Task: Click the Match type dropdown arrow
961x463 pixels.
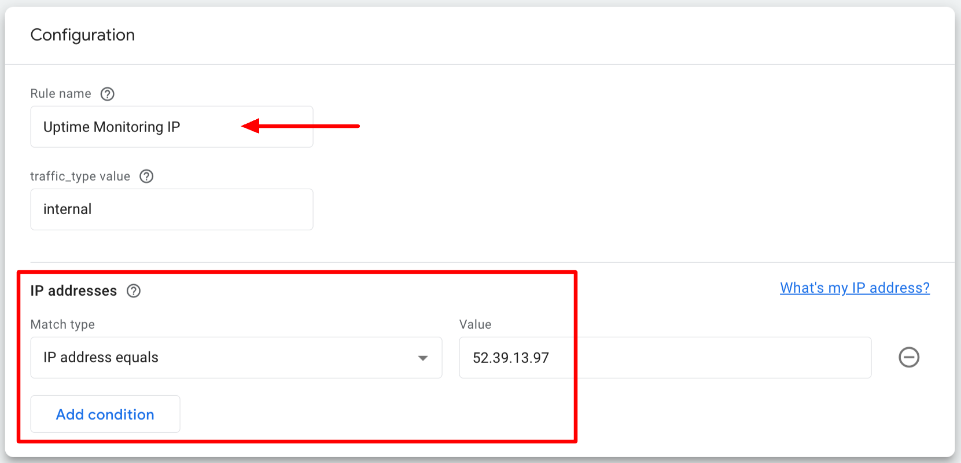Action: click(424, 358)
